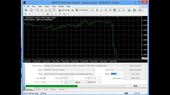Screen dimensions: 170x95
Task: Stop the running test
Action: click(135, 86)
